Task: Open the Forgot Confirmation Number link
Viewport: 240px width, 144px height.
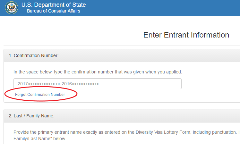Action: (40, 95)
